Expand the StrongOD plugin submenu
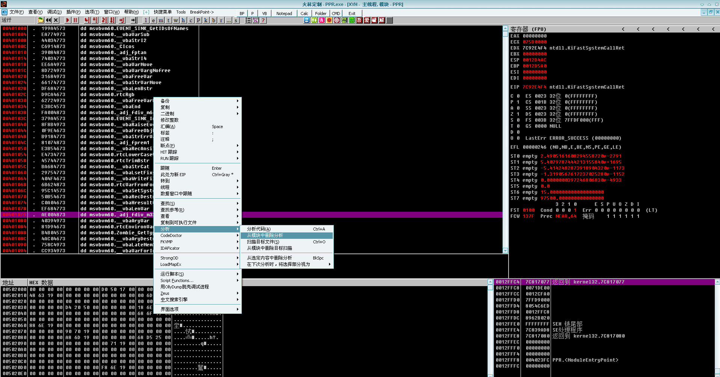720x377 pixels. (169, 258)
